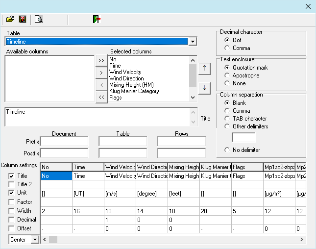The height and width of the screenshot is (249, 316).
Task: Click the [UT] unit cell
Action: [88, 194]
